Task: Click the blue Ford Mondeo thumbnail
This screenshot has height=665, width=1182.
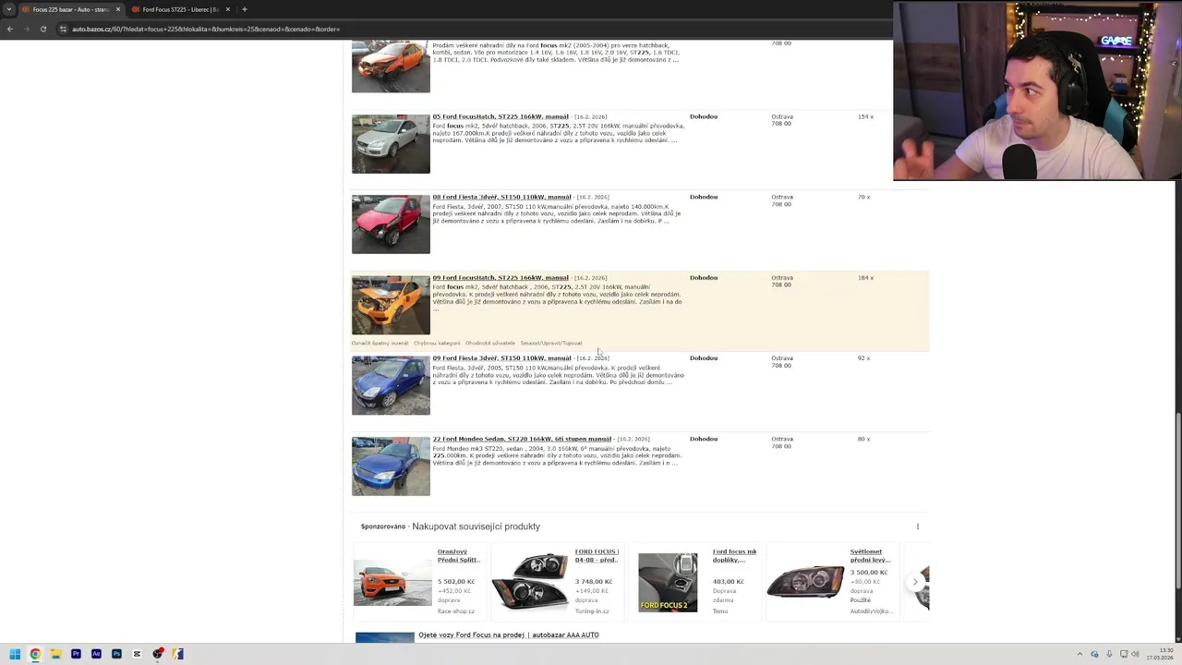Action: coord(391,466)
